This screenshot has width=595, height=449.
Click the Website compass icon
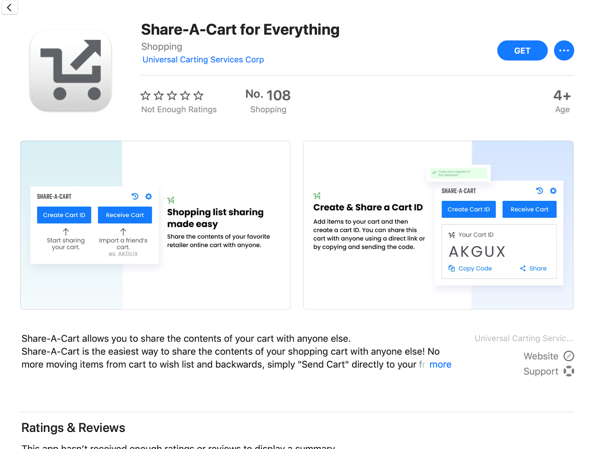tap(569, 356)
